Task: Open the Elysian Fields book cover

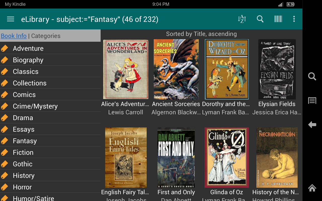Action: point(277,69)
